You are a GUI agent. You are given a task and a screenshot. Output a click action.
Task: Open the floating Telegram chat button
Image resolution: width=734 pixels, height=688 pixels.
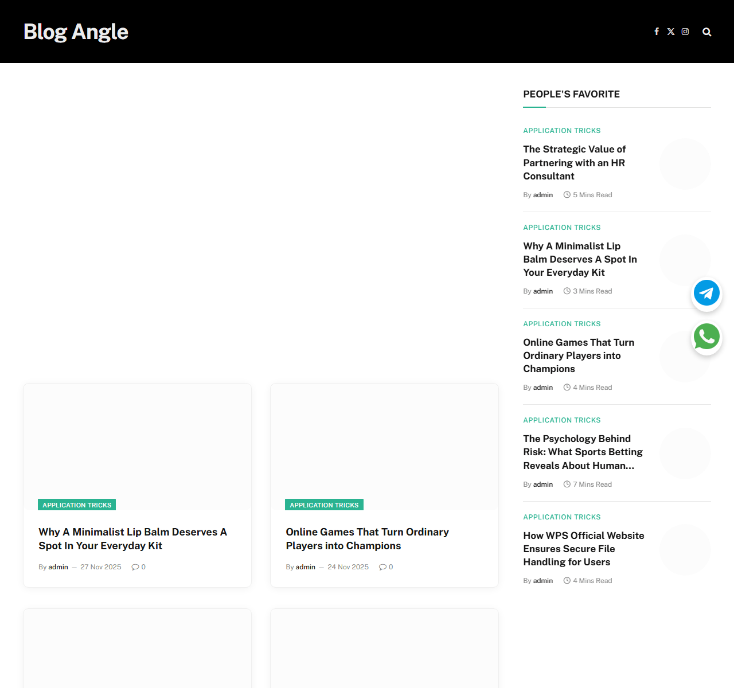[x=706, y=293]
